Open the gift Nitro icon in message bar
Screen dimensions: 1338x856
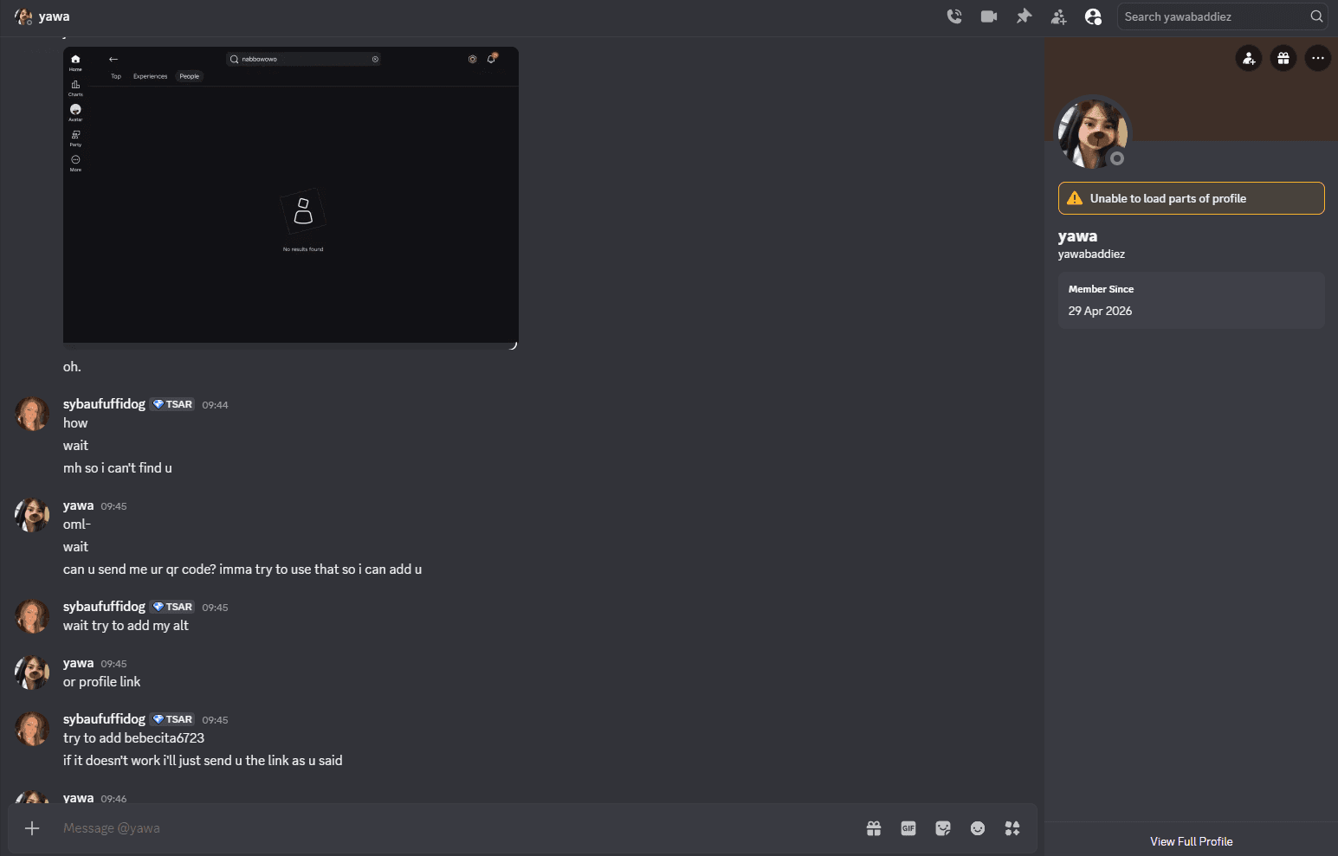point(874,828)
